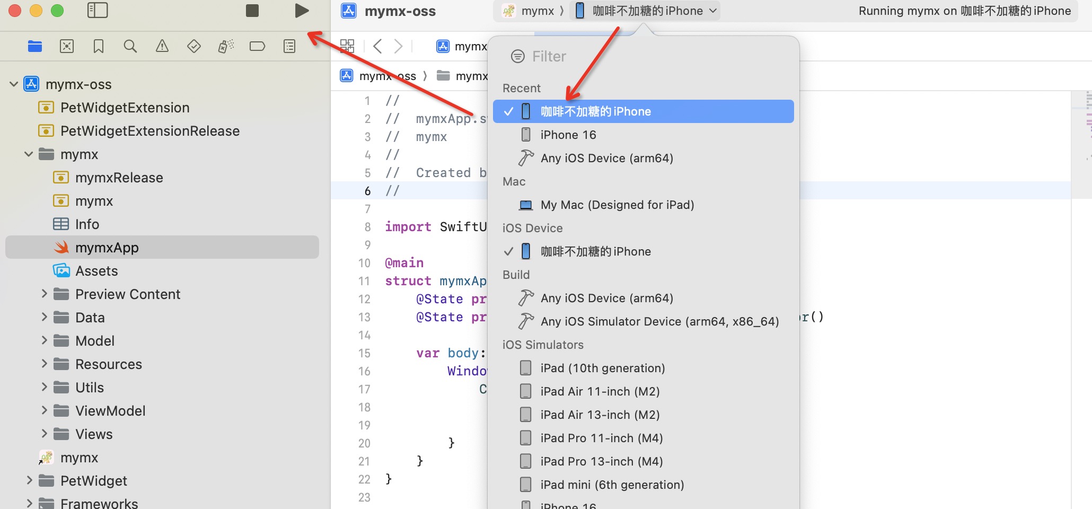Image resolution: width=1092 pixels, height=509 pixels.
Task: Choose checked 咖啡不加糖的iPhone under Recent
Action: pyautogui.click(x=644, y=111)
